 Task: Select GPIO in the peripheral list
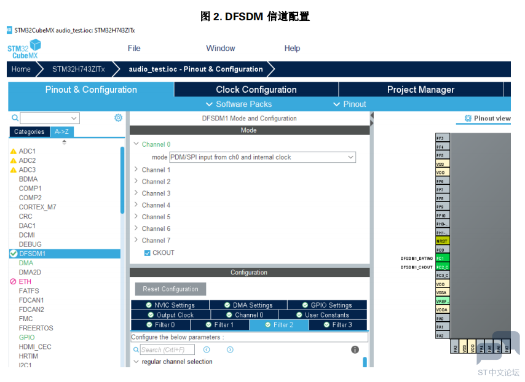(x=27, y=337)
